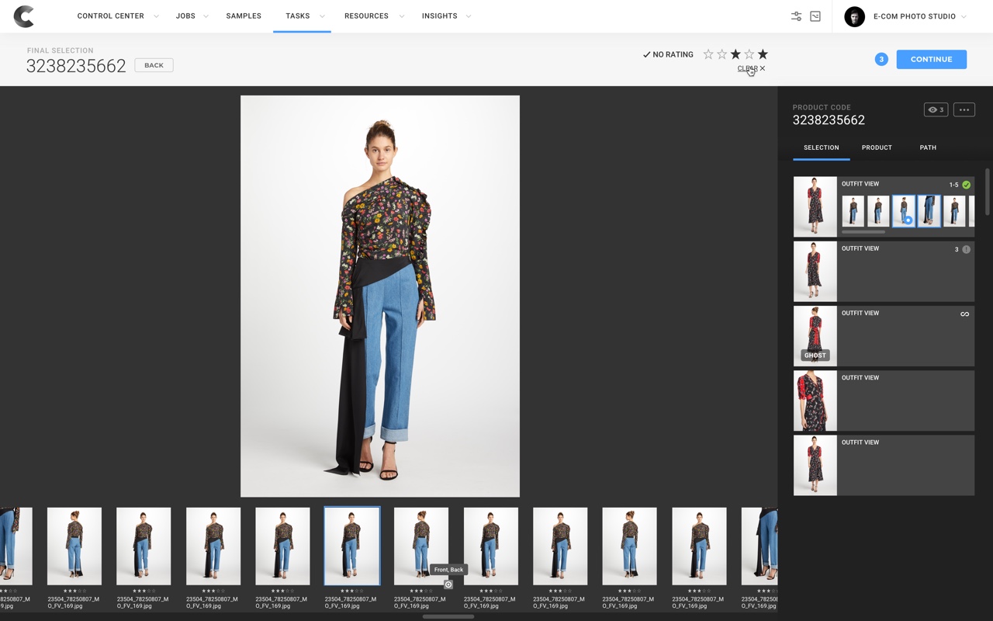
Task: Set rating filter to five stars
Action: click(763, 54)
